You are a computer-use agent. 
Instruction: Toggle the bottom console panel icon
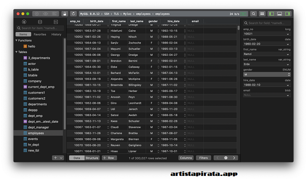(280, 14)
